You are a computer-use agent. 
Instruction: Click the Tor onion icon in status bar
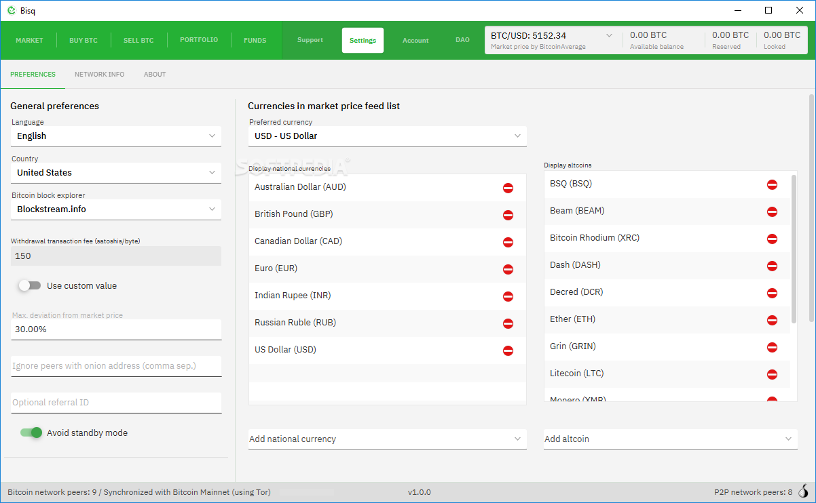pos(804,492)
